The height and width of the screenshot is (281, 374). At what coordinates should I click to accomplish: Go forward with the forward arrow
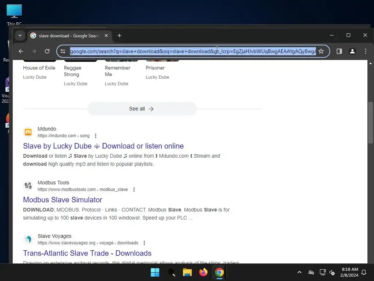pos(34,51)
